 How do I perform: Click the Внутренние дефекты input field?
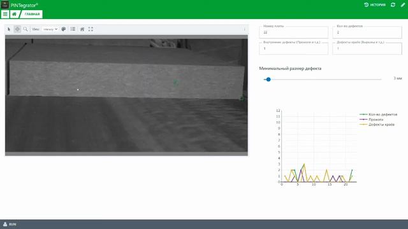click(293, 48)
